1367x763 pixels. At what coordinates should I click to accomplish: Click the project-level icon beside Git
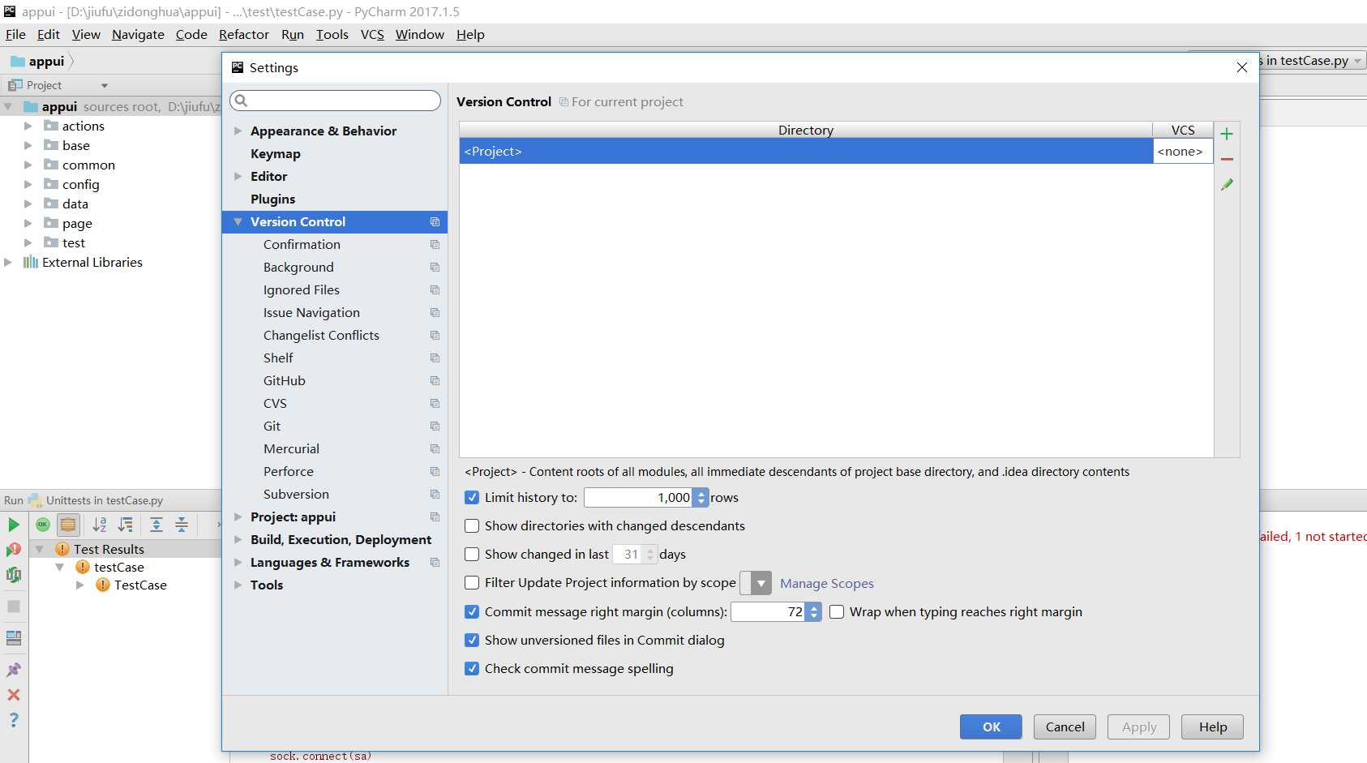click(435, 426)
